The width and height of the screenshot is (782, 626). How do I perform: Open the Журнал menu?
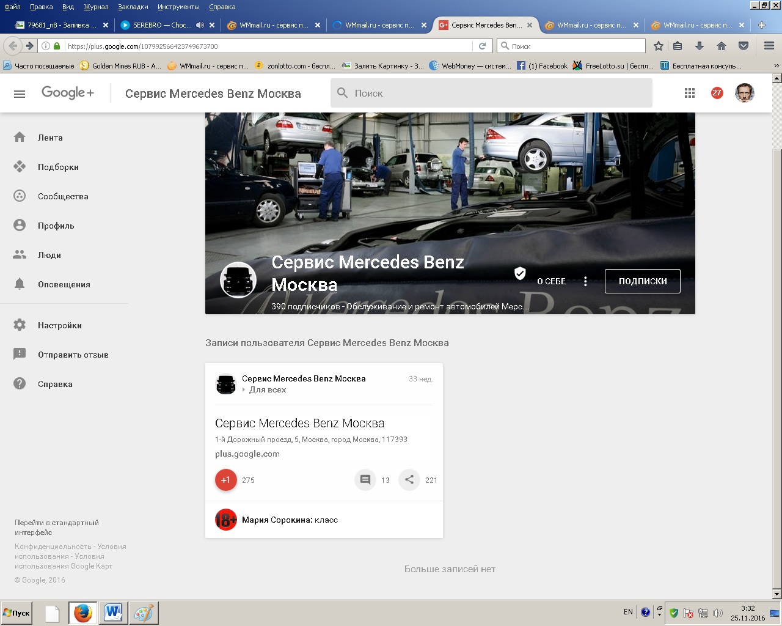(96, 7)
